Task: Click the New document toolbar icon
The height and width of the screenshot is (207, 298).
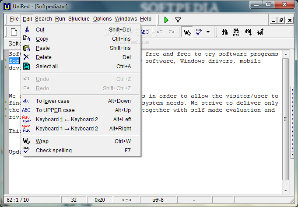Action: (x=14, y=32)
